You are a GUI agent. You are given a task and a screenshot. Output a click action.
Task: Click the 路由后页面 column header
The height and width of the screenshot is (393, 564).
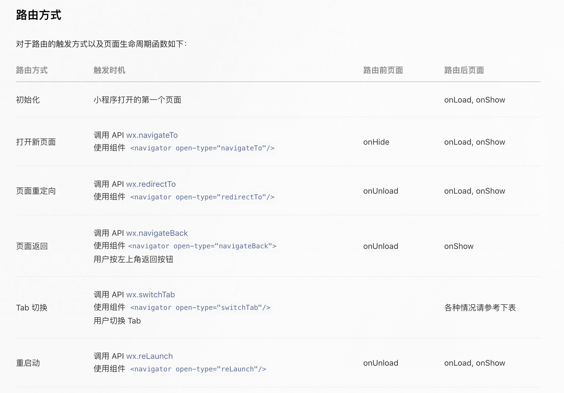(464, 70)
